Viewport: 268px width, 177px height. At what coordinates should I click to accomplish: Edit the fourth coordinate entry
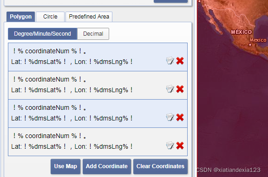pos(170,146)
